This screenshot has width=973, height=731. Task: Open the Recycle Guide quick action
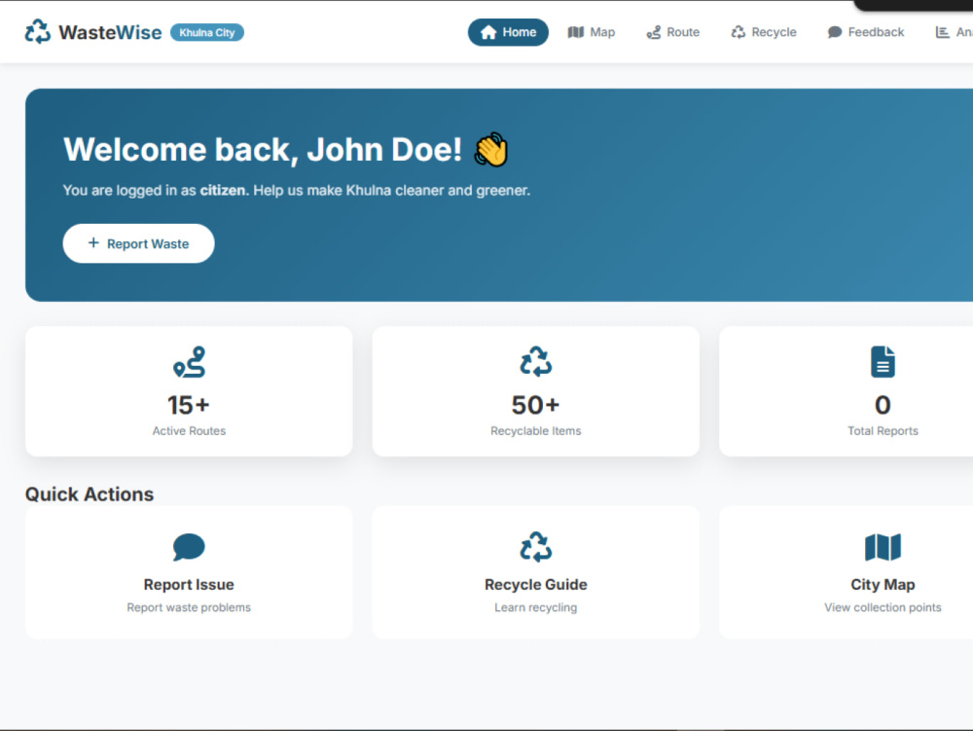535,572
